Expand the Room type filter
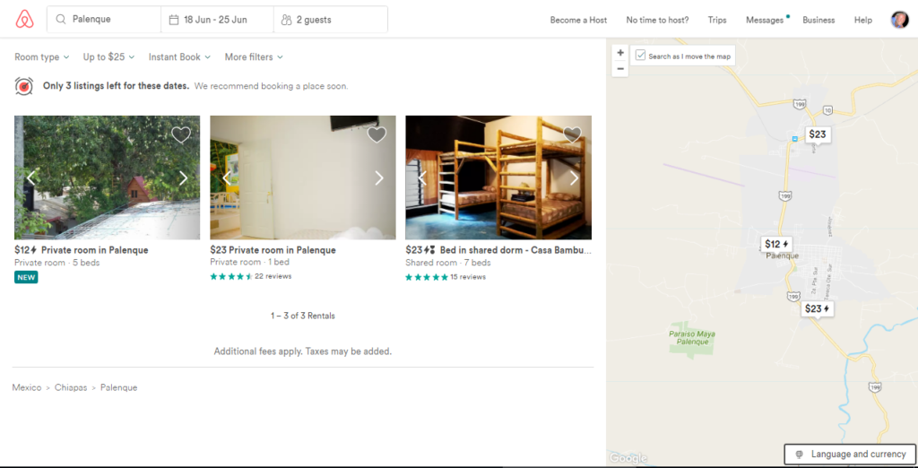 [x=42, y=57]
